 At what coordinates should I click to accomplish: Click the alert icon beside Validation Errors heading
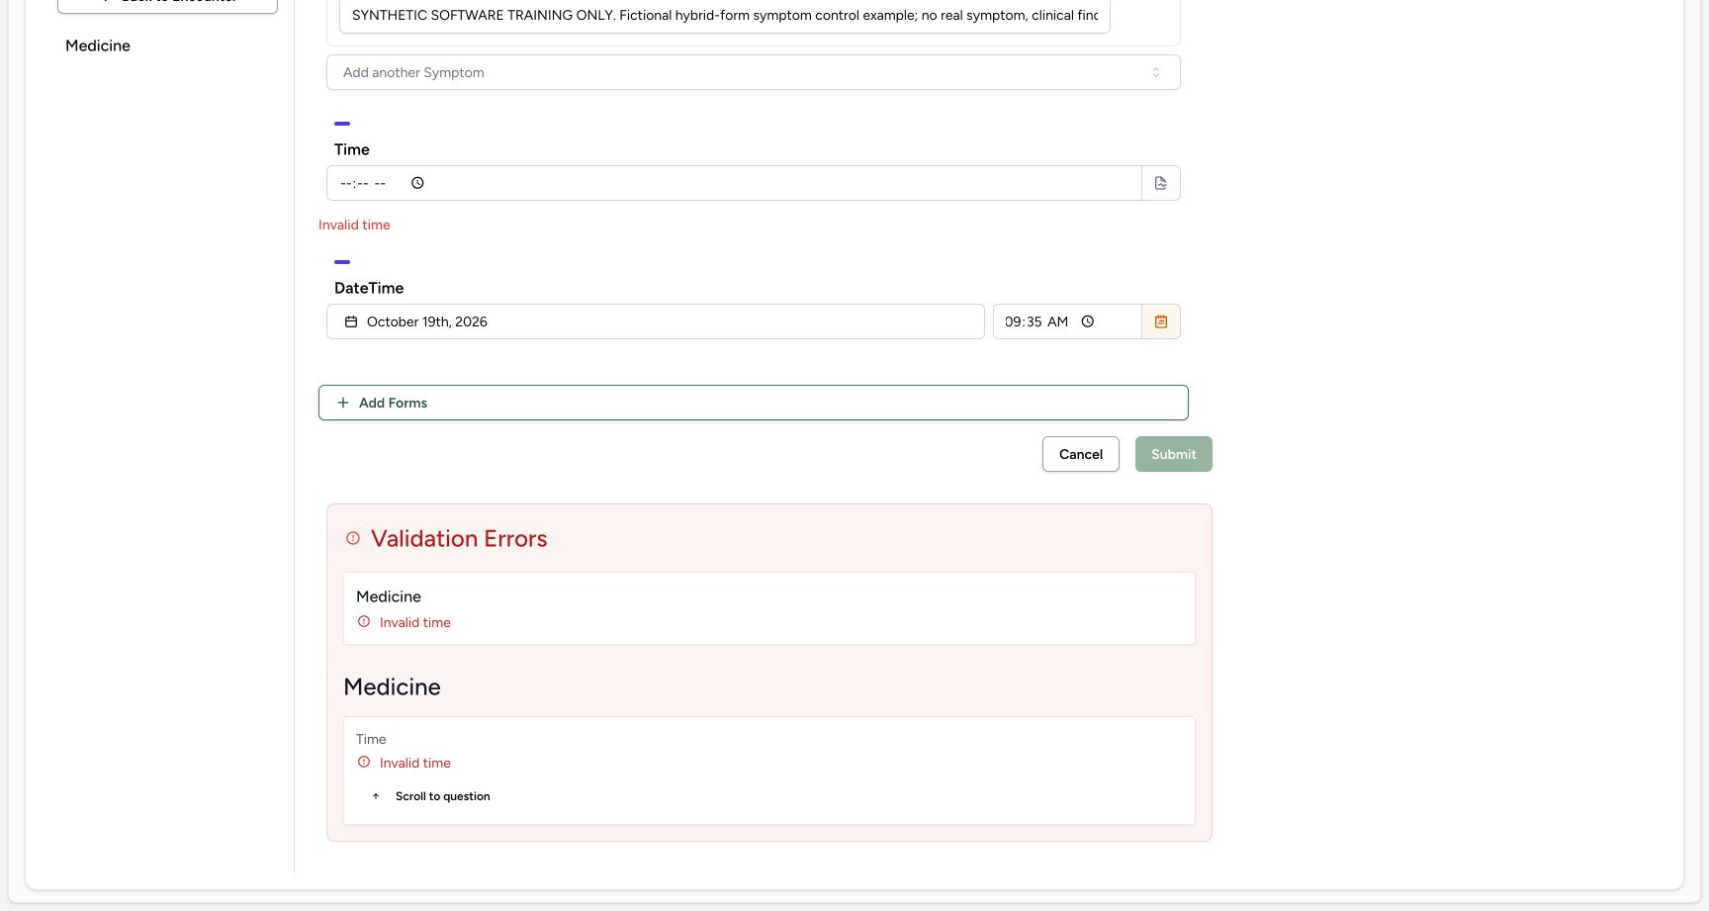tap(353, 538)
